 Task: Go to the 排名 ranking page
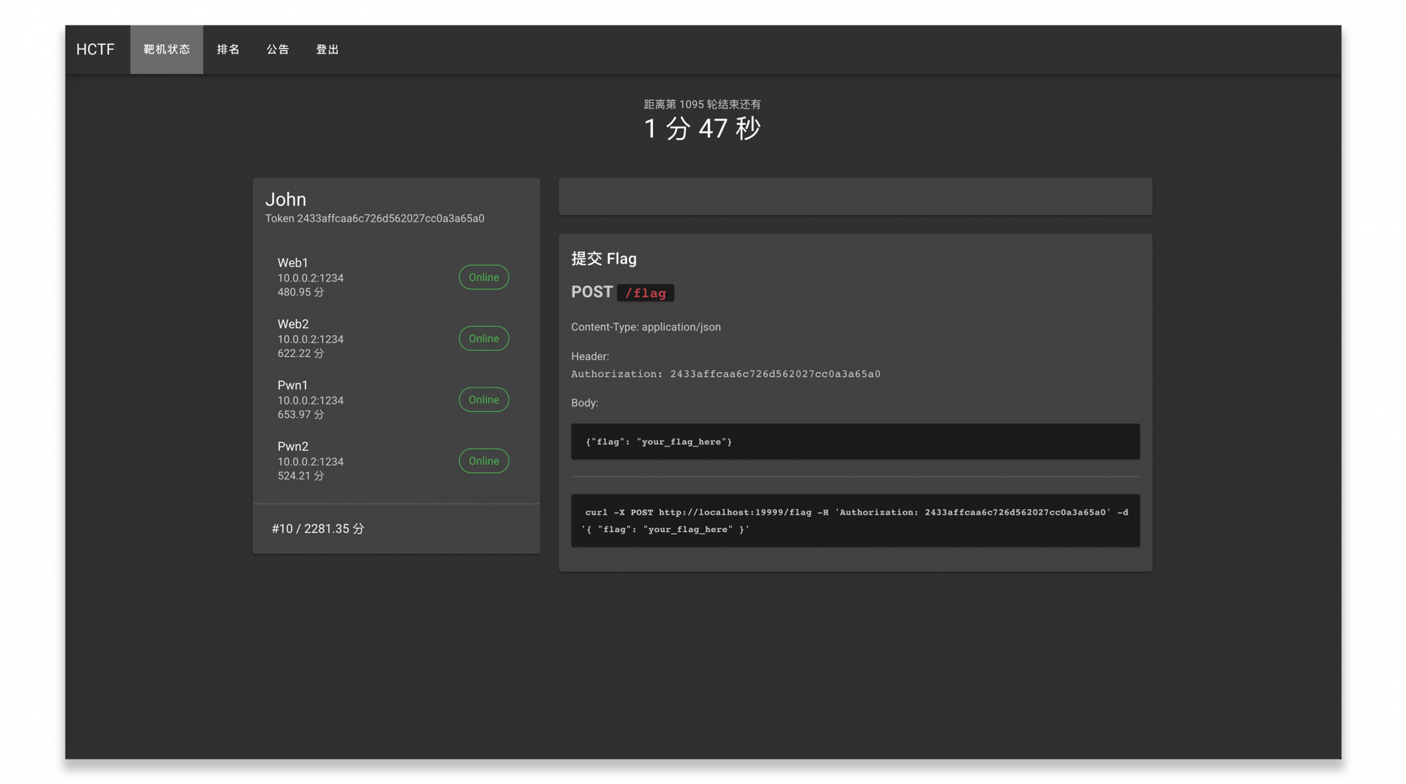pyautogui.click(x=228, y=49)
